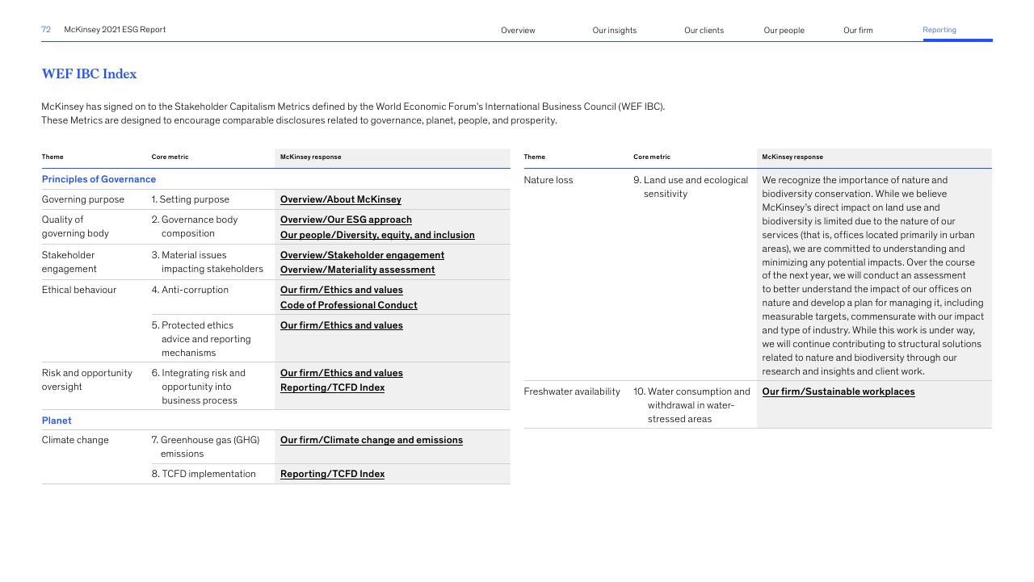This screenshot has height=582, width=1034.
Task: Open the Overview/Materiality assessment link
Action: pos(357,270)
